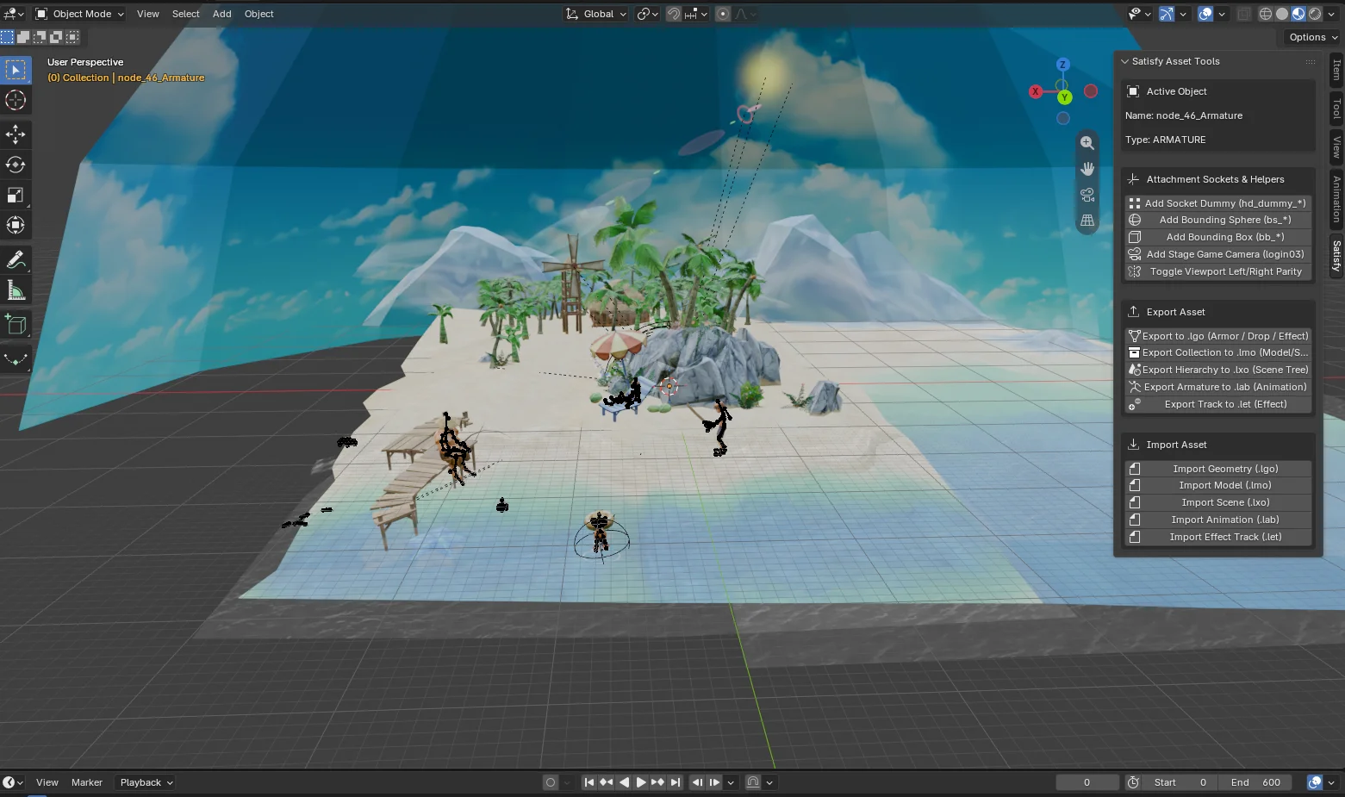Toggle the camera view icon
The image size is (1345, 797).
tap(1087, 195)
